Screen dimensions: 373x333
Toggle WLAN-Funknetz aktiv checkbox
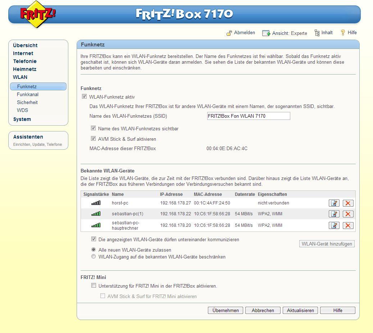(x=85, y=96)
